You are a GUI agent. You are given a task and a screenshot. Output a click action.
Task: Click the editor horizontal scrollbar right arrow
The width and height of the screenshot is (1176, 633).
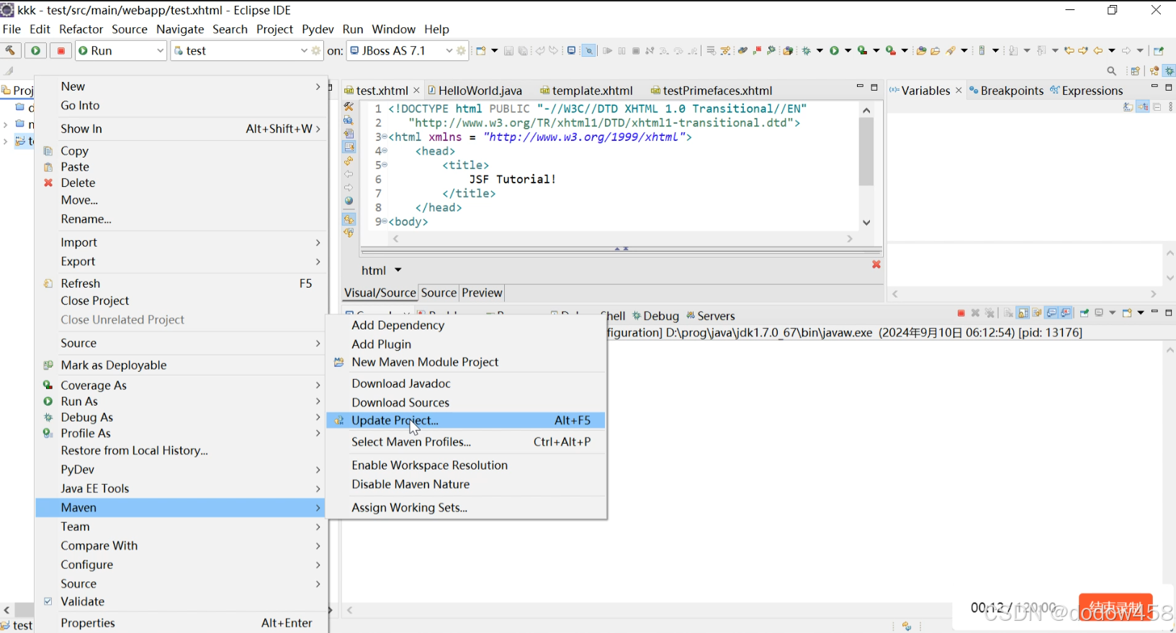(x=850, y=239)
